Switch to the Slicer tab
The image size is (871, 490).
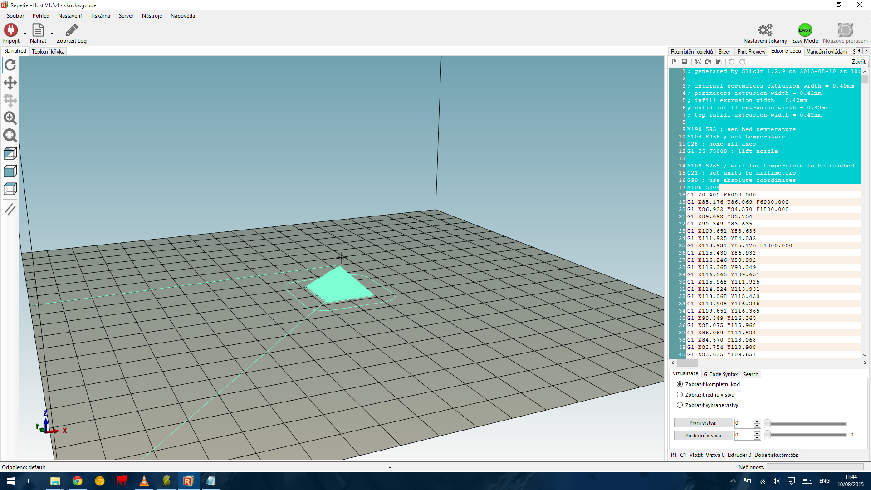[x=724, y=52]
